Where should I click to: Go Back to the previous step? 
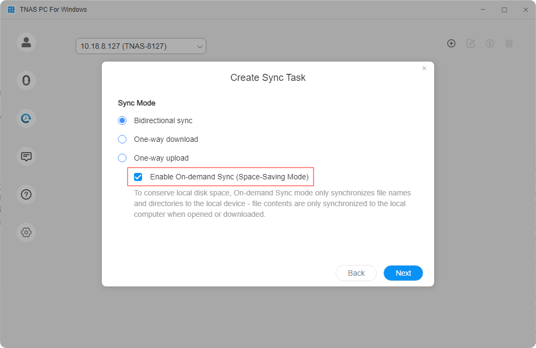[356, 273]
